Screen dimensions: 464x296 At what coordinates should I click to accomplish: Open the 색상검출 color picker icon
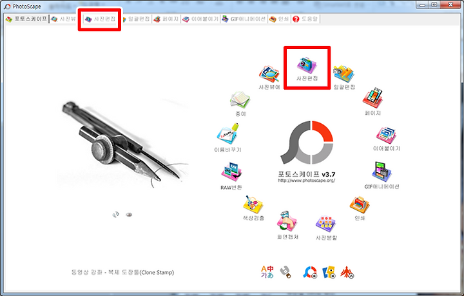tap(253, 208)
